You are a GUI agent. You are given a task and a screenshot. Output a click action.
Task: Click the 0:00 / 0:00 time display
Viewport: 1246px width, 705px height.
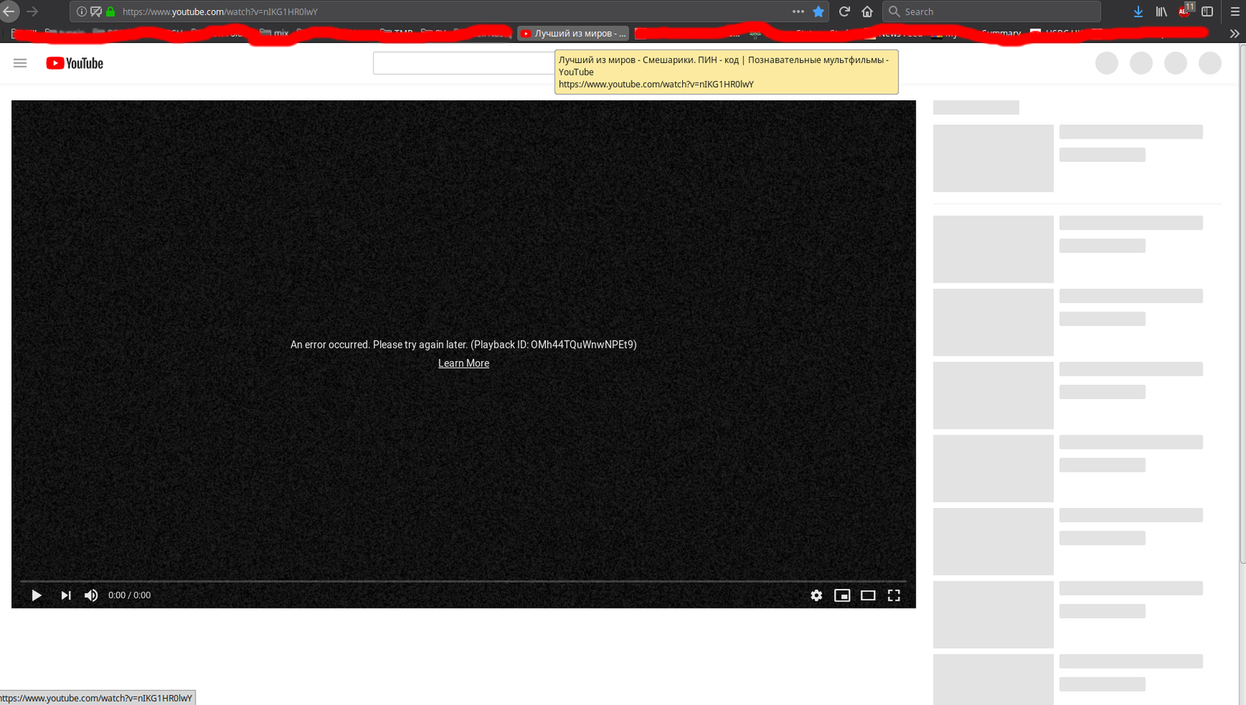pos(129,595)
